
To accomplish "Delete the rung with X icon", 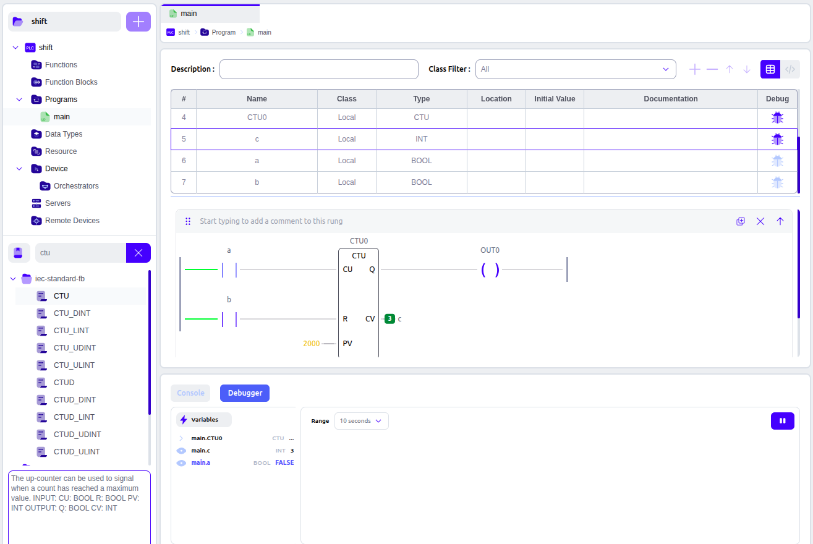I will pyautogui.click(x=760, y=221).
